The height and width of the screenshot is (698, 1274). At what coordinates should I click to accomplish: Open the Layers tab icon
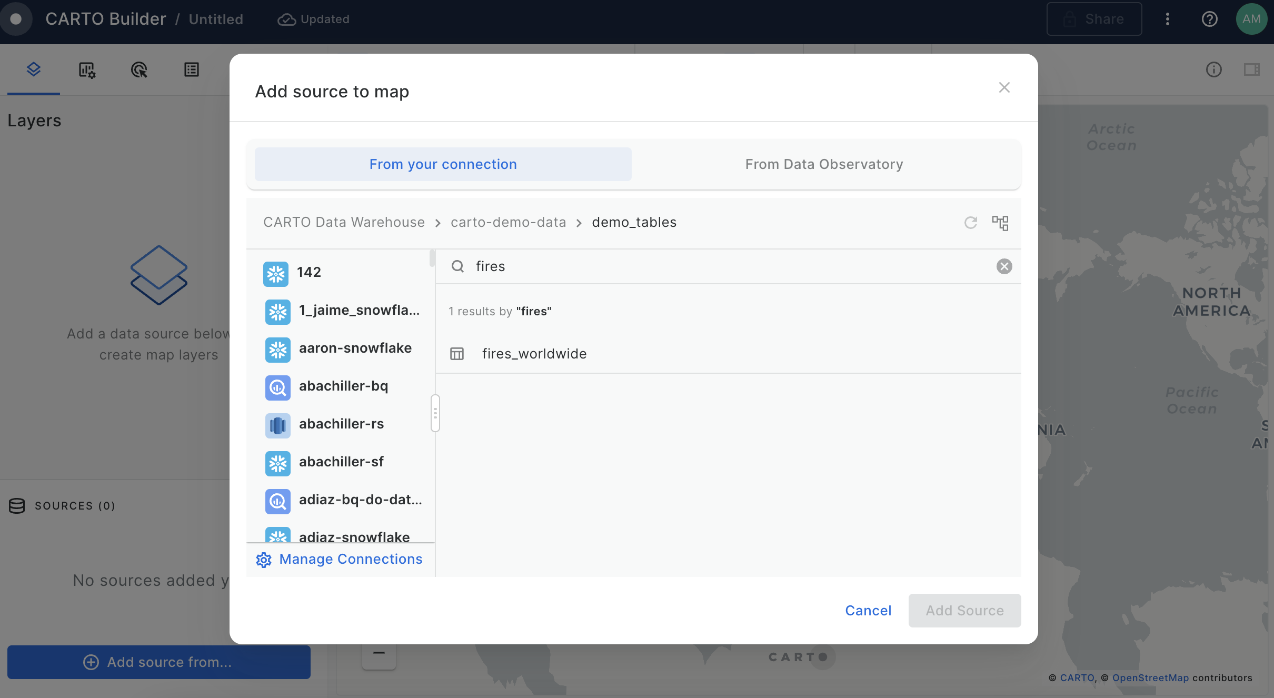tap(34, 69)
